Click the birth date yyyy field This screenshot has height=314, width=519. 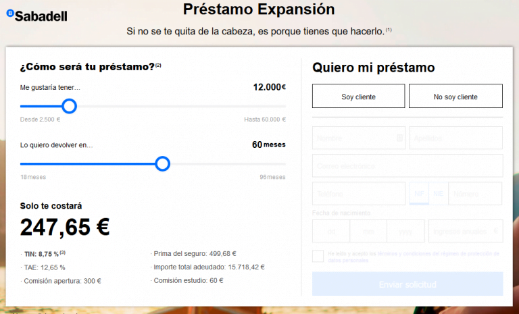pos(405,231)
